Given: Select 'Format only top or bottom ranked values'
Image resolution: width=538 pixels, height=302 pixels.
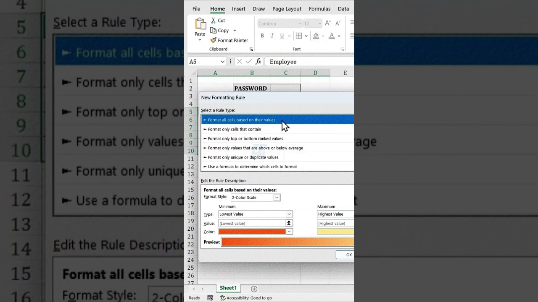Looking at the screenshot, I should (278, 138).
